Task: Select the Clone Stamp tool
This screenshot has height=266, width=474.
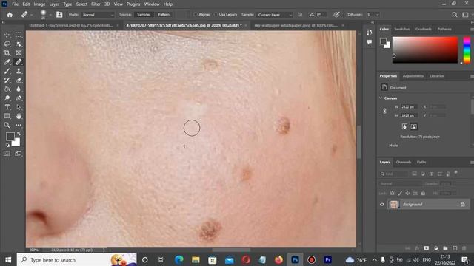Action: click(19, 71)
